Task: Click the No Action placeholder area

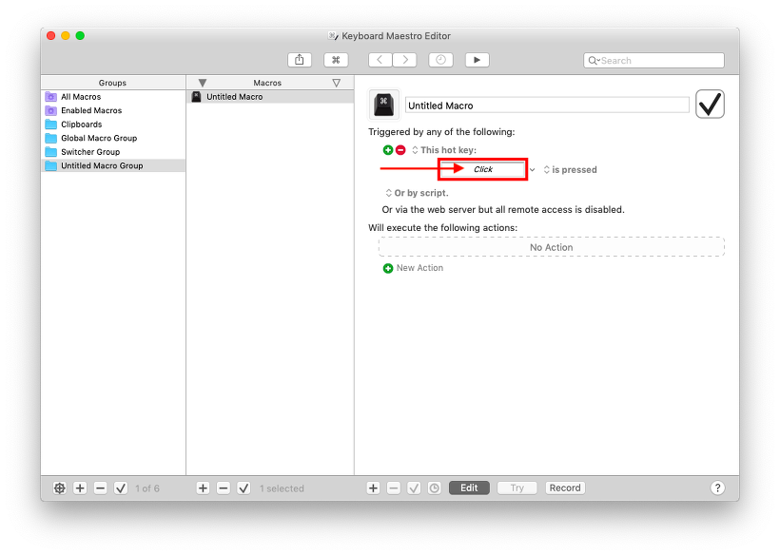Action: point(551,247)
